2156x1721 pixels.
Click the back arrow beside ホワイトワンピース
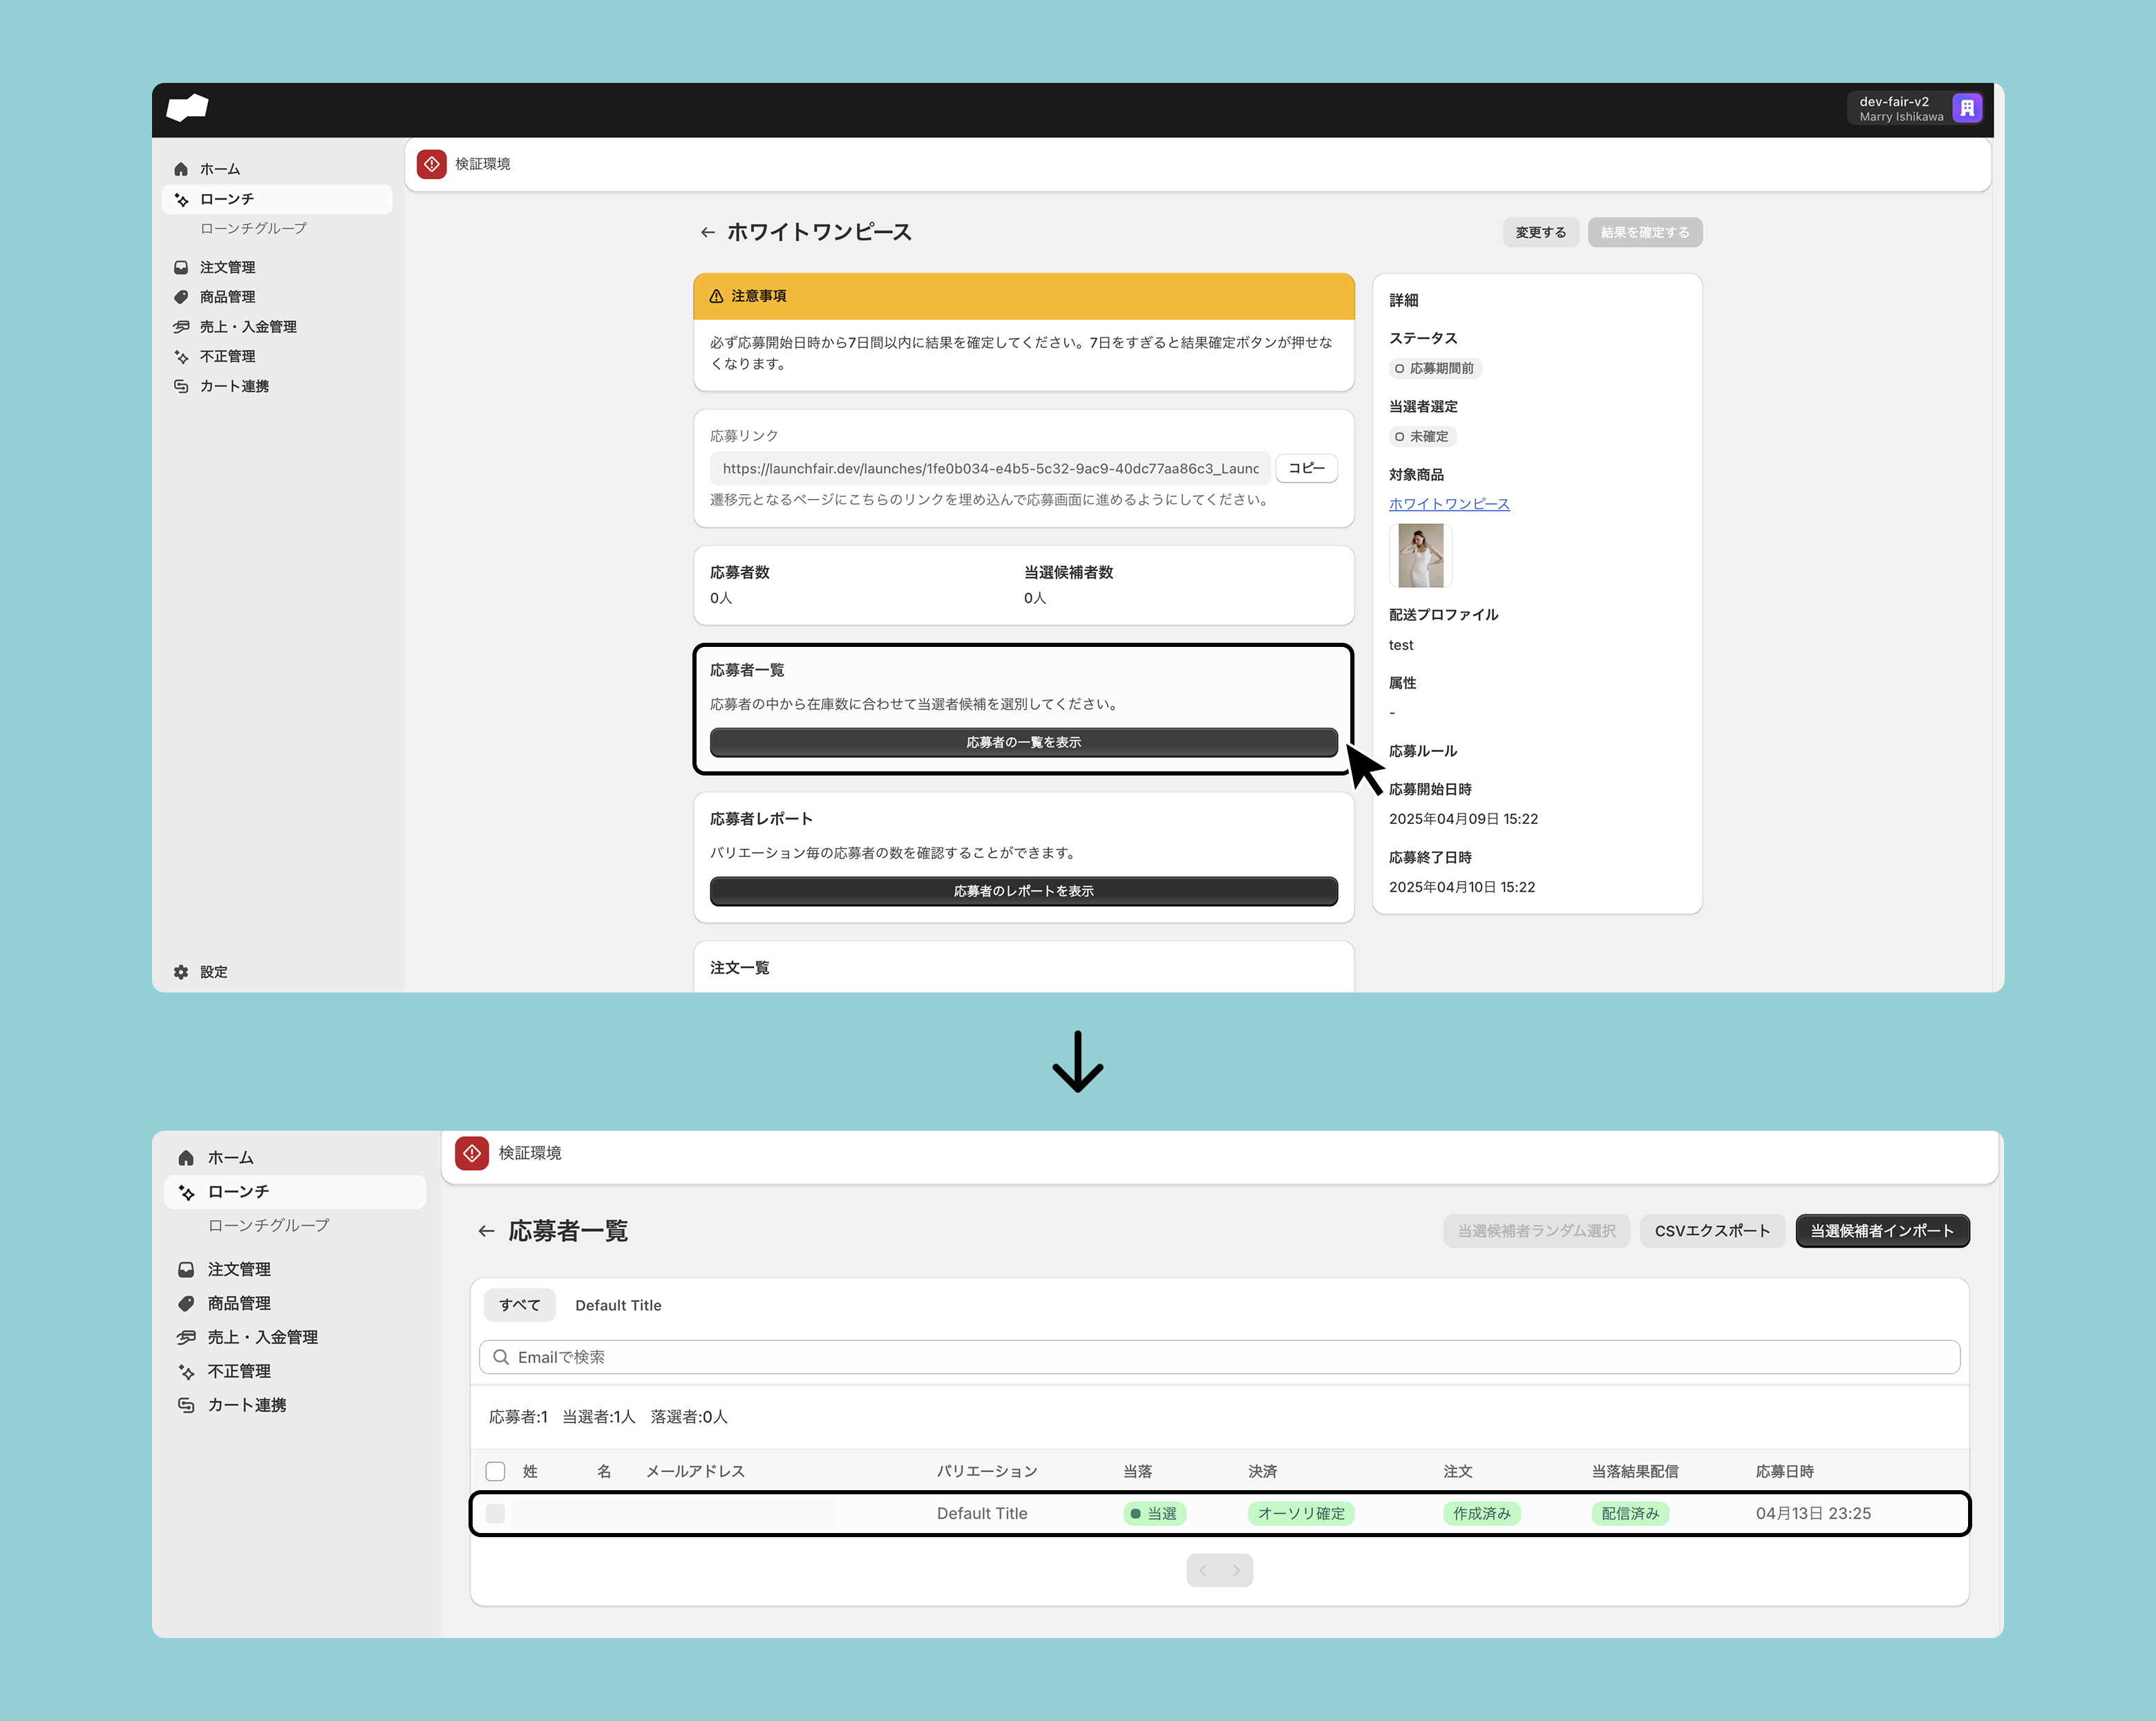point(708,233)
